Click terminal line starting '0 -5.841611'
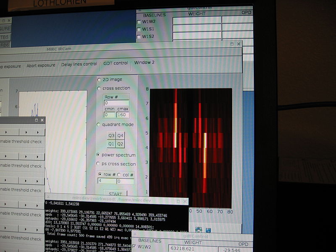Image resolution: width=336 pixels, height=252 pixels. 62,204
